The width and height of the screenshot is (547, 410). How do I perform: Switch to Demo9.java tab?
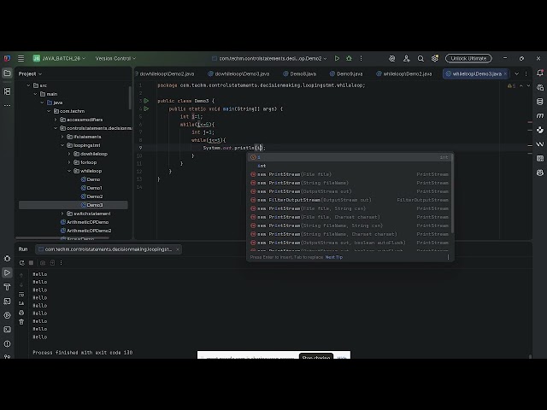click(x=346, y=74)
